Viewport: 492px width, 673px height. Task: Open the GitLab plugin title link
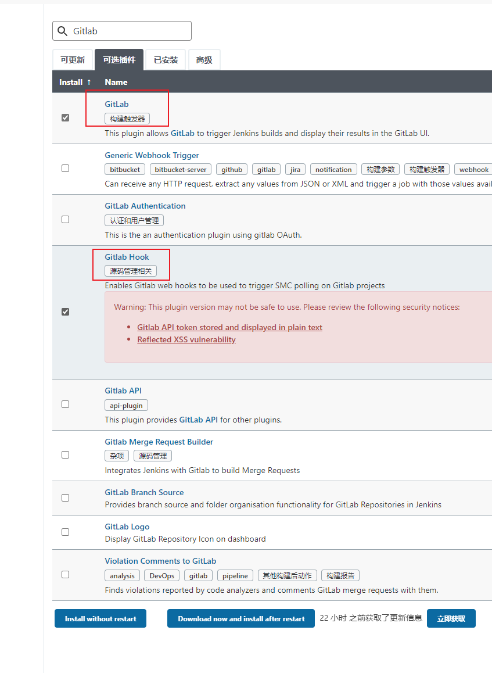(117, 104)
